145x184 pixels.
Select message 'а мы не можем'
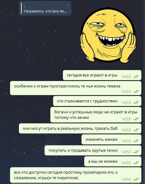tap(113, 161)
